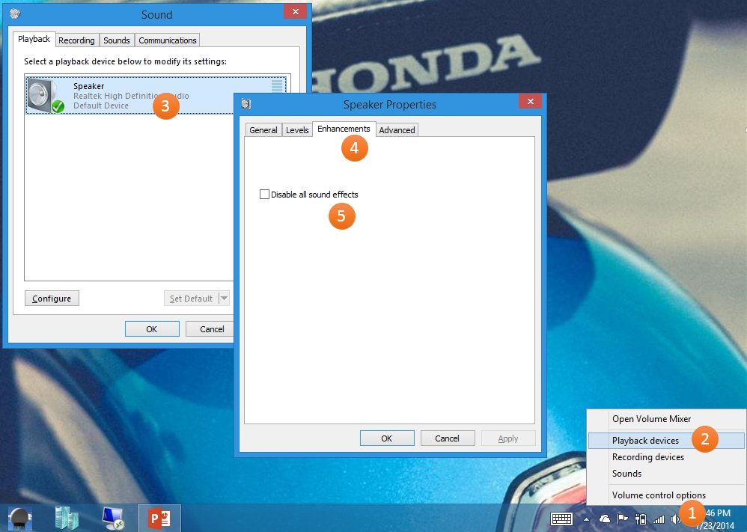Screen dimensions: 747x532
Task: Open Action Center flag icon
Action: tap(622, 519)
